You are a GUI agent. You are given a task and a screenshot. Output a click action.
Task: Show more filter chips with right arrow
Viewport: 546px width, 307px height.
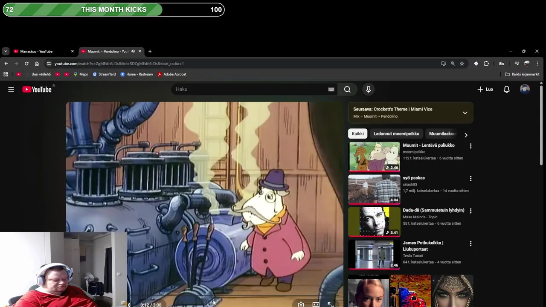(466, 135)
